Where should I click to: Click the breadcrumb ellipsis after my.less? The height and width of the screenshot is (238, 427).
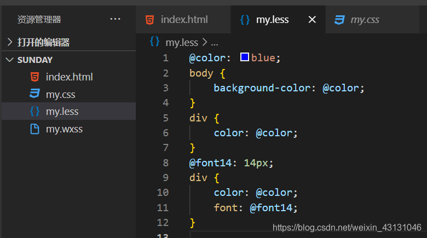click(x=215, y=43)
